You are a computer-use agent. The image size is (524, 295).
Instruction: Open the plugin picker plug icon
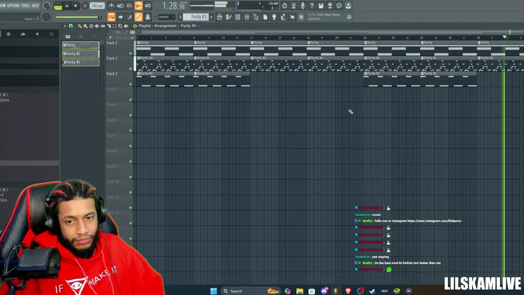274,17
